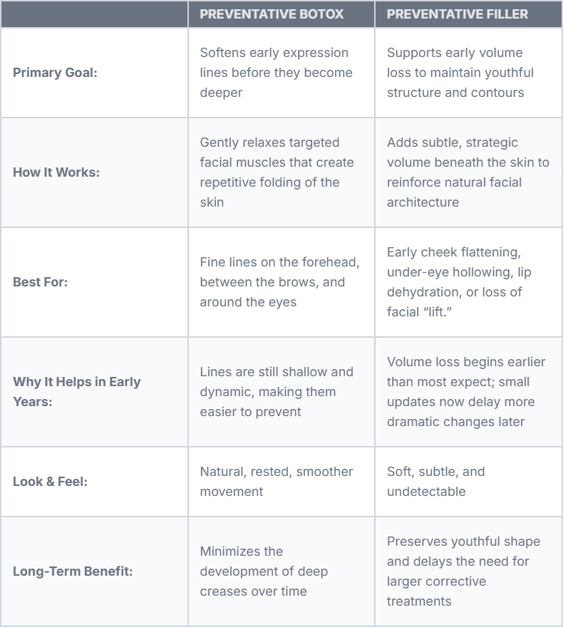This screenshot has width=563, height=627.
Task: Select the Long-Term Benefit row label
Action: click(x=73, y=571)
